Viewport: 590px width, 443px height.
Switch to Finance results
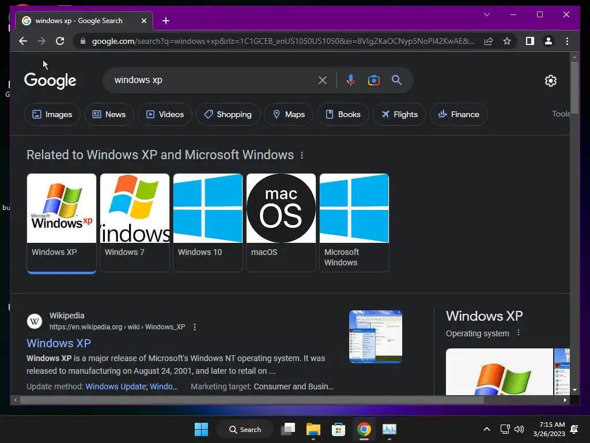coord(459,114)
